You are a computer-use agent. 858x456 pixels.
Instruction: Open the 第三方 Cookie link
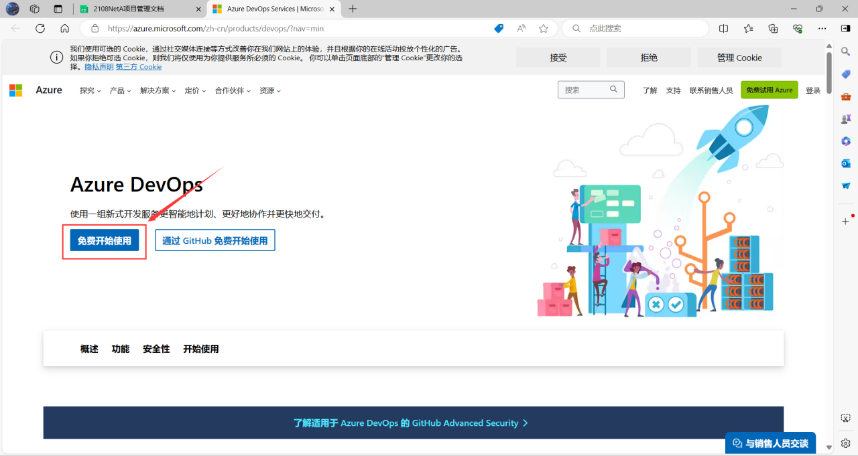(x=139, y=67)
